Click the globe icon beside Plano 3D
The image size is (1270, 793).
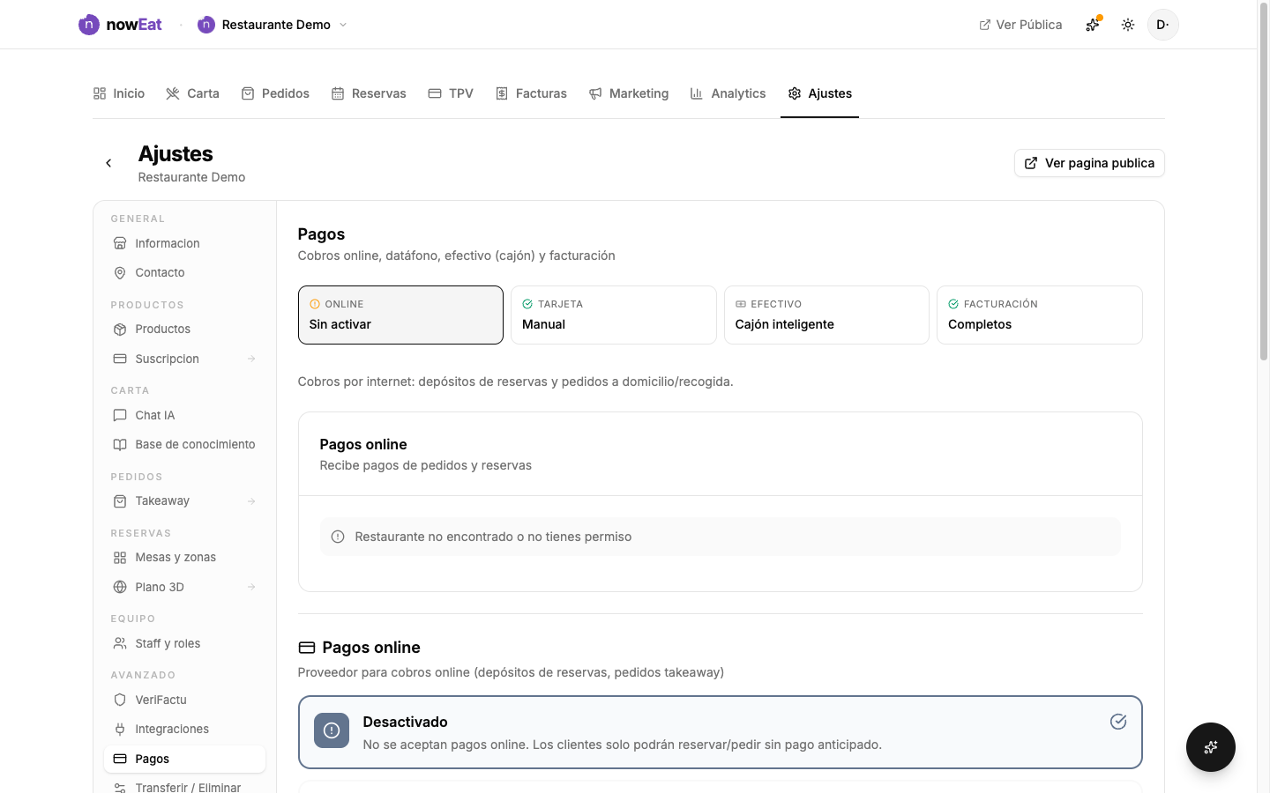click(120, 587)
